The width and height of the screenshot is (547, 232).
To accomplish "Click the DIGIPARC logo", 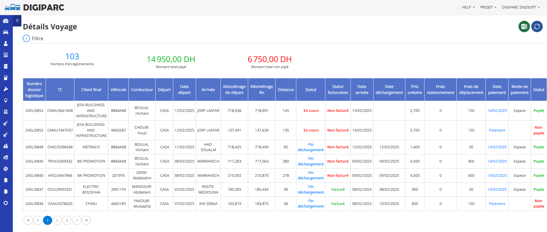I will (x=34, y=7).
